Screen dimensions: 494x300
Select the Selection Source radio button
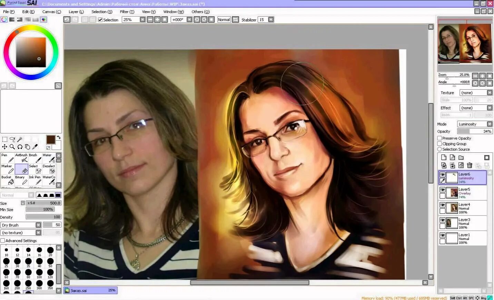[x=439, y=149]
